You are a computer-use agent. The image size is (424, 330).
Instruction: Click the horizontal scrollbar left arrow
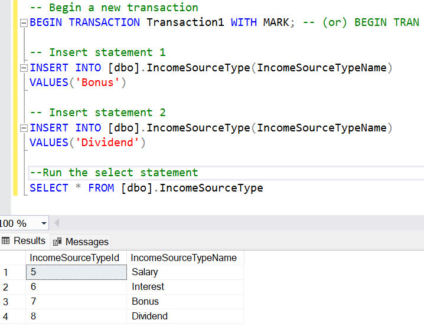click(x=57, y=223)
